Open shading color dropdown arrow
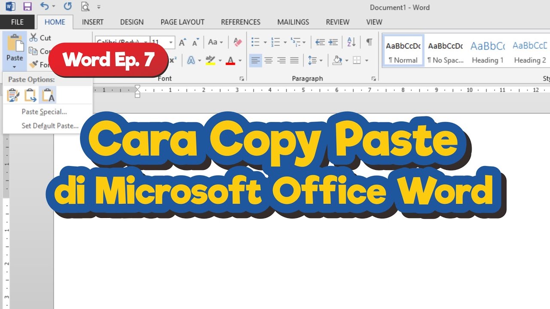The image size is (550, 309). coord(347,61)
